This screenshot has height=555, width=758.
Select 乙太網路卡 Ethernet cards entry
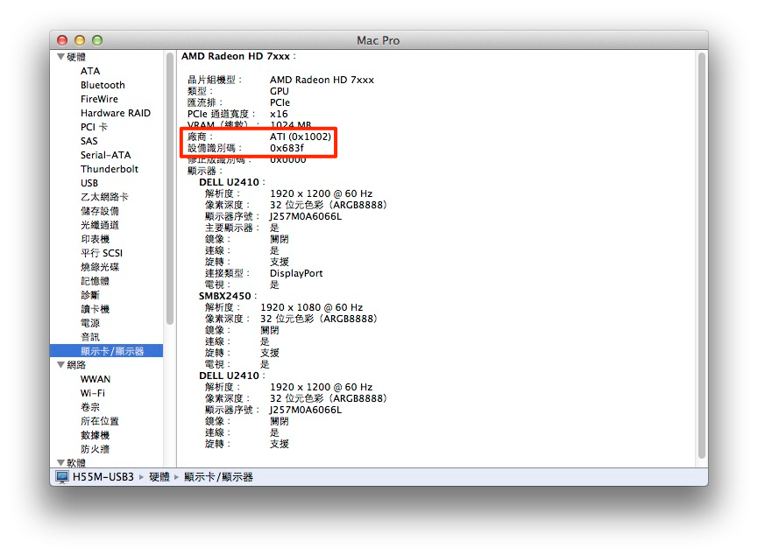tap(104, 197)
